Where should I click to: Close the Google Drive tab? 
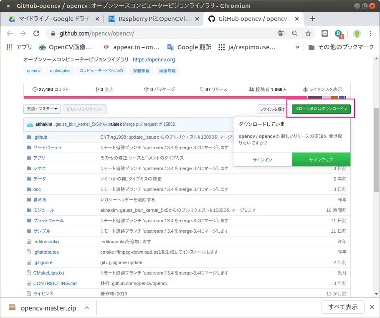click(97, 19)
